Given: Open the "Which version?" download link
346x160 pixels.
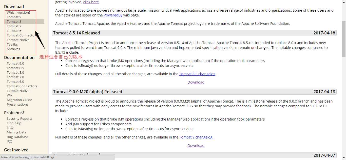Looking at the screenshot, I should [18, 12].
